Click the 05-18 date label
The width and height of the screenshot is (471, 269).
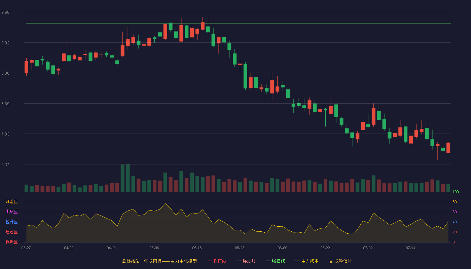[x=197, y=248]
